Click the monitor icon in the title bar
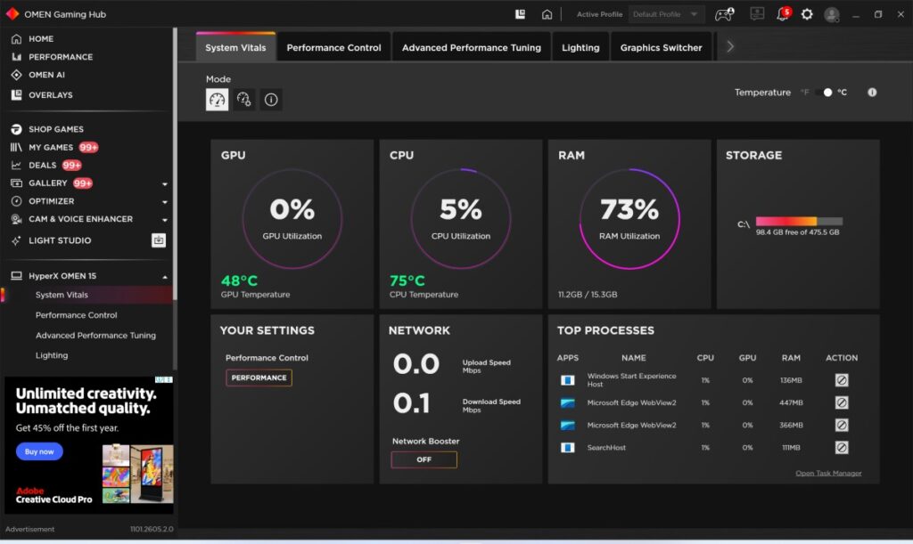Screen dimensions: 913x544 pos(757,13)
